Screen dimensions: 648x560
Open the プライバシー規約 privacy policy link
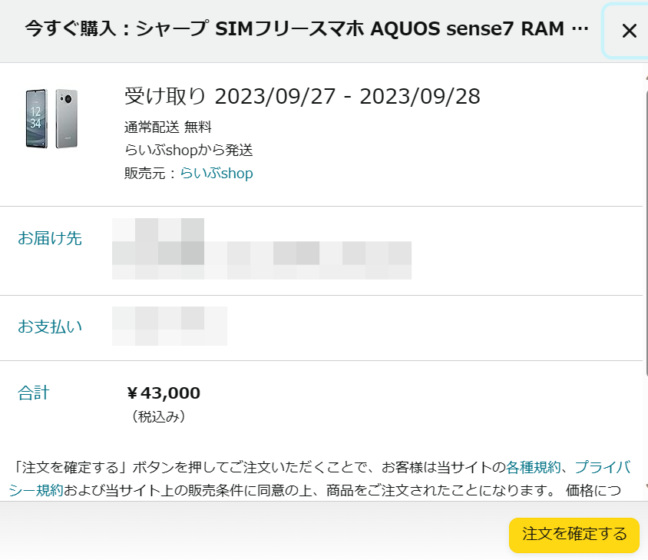pyautogui.click(x=319, y=479)
